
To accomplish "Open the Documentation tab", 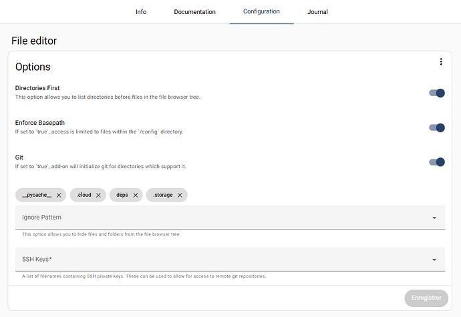I will click(194, 12).
